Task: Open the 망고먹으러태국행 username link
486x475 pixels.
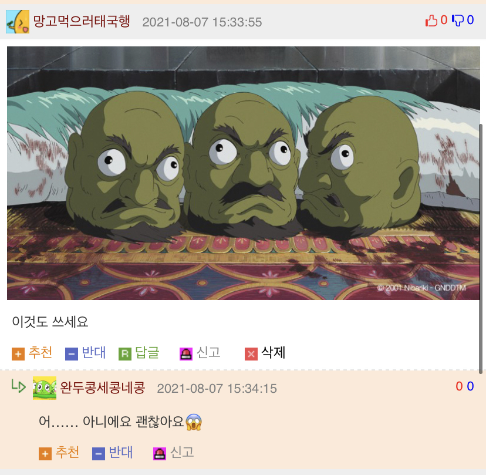Action: (82, 21)
